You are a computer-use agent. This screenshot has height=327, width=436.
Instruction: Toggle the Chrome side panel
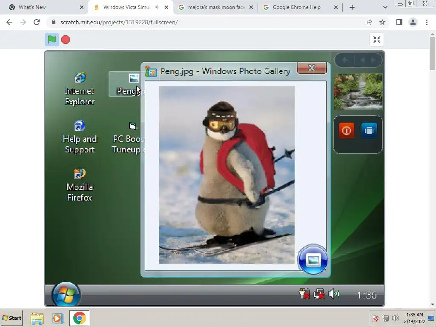(399, 22)
